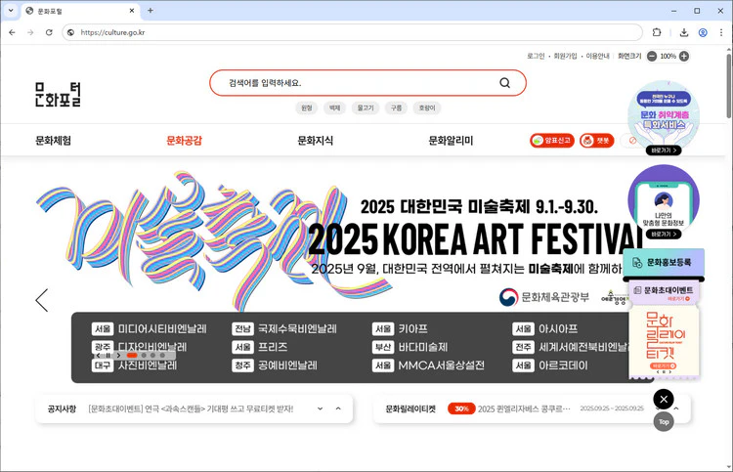Open the browser profile icon
This screenshot has height=472, width=733.
point(703,32)
